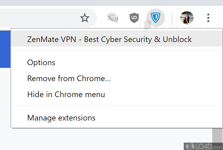This screenshot has height=150, width=223.
Task: Open the Chrome three-dot menu
Action: click(x=208, y=18)
